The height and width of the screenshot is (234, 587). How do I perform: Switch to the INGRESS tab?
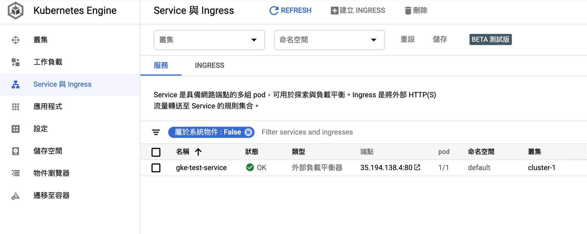(210, 66)
